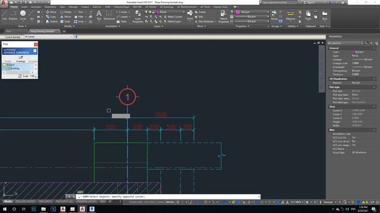
Task: Click the Array tool
Action: click(x=79, y=21)
